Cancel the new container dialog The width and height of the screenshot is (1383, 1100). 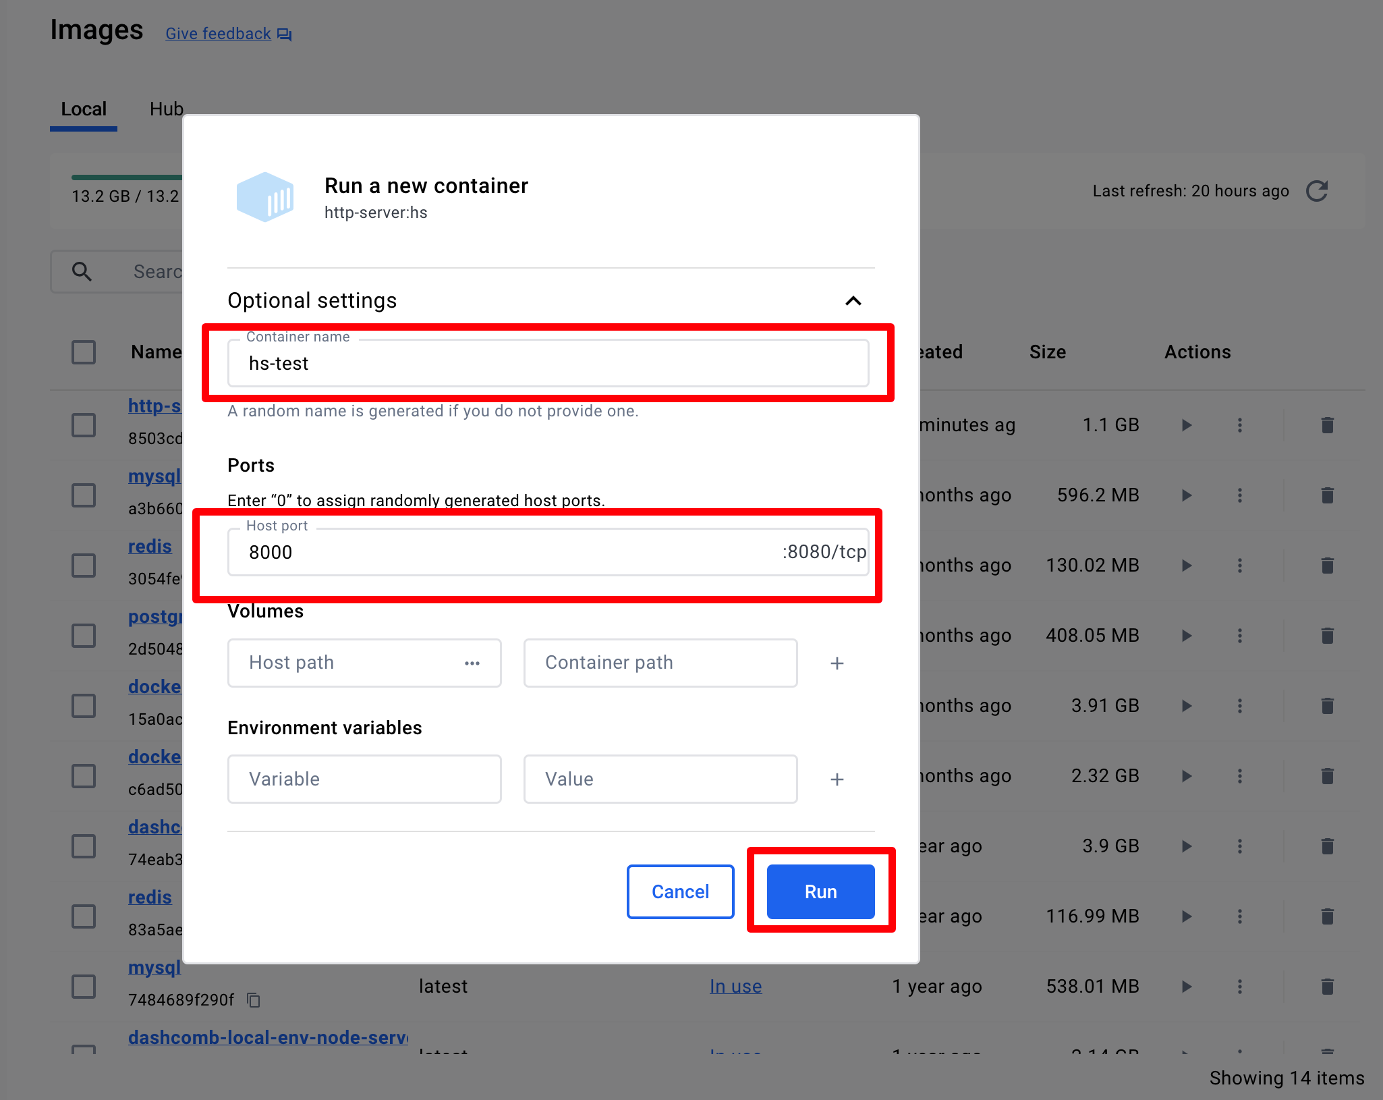click(x=680, y=891)
